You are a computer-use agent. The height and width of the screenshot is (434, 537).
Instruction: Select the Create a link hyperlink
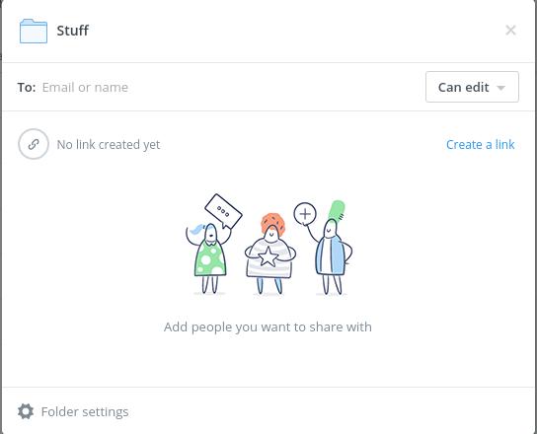tap(480, 144)
